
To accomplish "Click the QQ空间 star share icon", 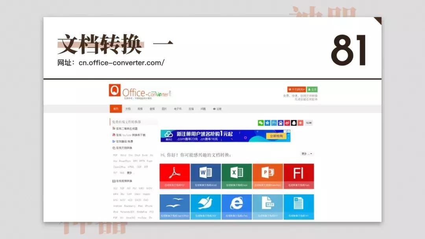I will (x=268, y=123).
